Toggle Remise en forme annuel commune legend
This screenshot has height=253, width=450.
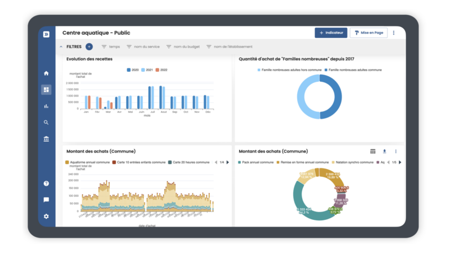[x=302, y=162]
